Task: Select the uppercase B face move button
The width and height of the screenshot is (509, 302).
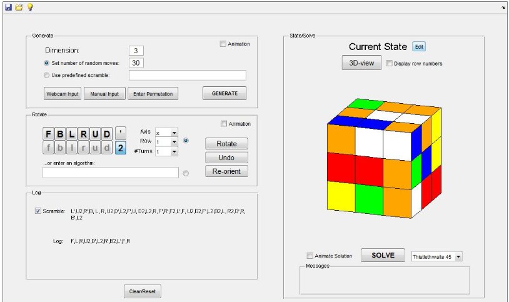Action: click(x=60, y=134)
